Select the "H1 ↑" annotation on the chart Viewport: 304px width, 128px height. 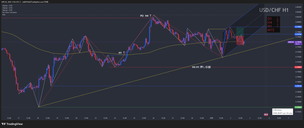coord(122,53)
